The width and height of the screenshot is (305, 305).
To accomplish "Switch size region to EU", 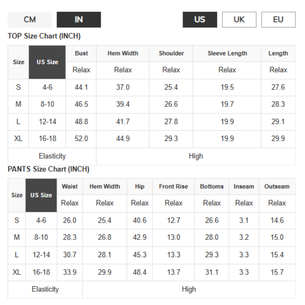I will [278, 20].
